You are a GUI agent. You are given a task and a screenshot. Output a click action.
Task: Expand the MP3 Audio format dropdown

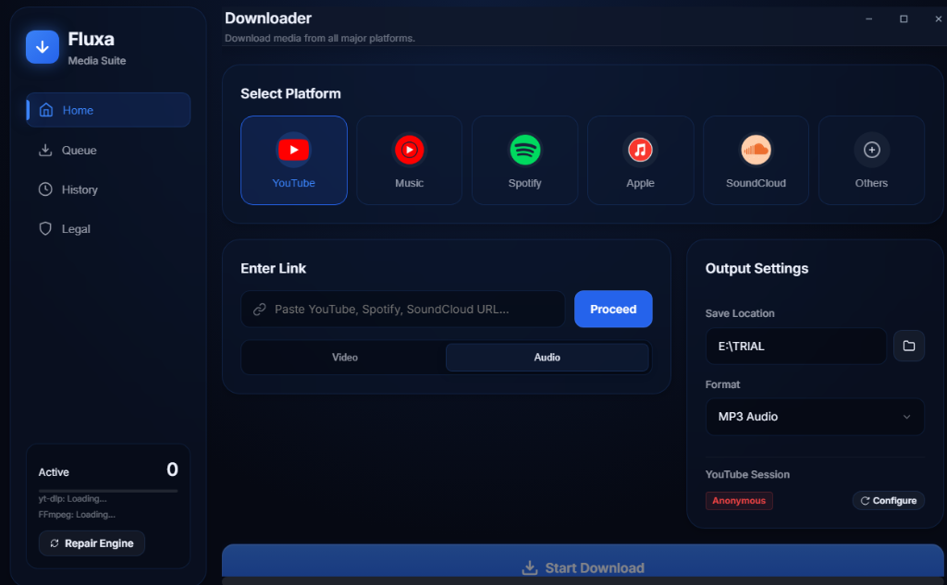coord(815,417)
